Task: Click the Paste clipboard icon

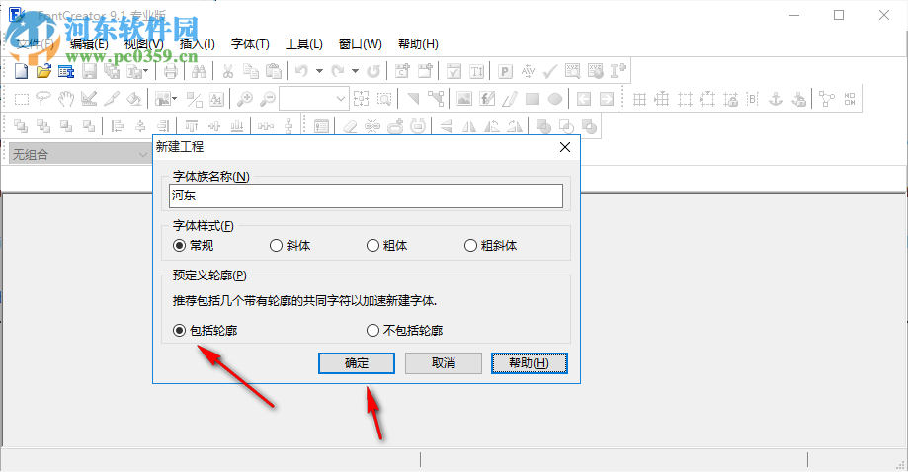Action: 274,71
